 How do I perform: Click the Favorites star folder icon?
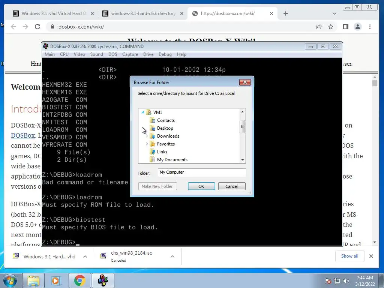click(152, 144)
